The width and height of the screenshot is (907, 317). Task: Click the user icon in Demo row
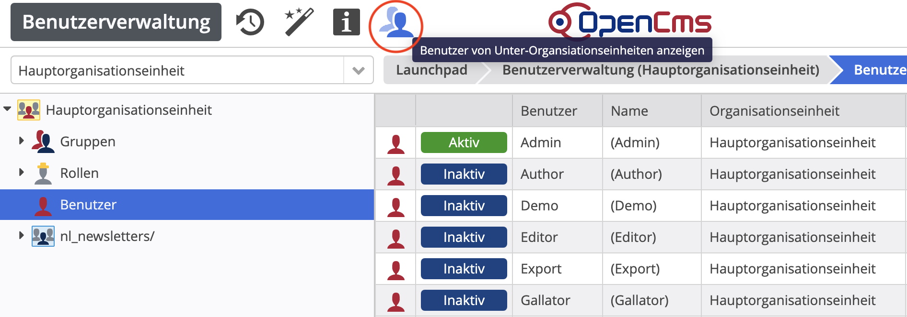coord(395,206)
